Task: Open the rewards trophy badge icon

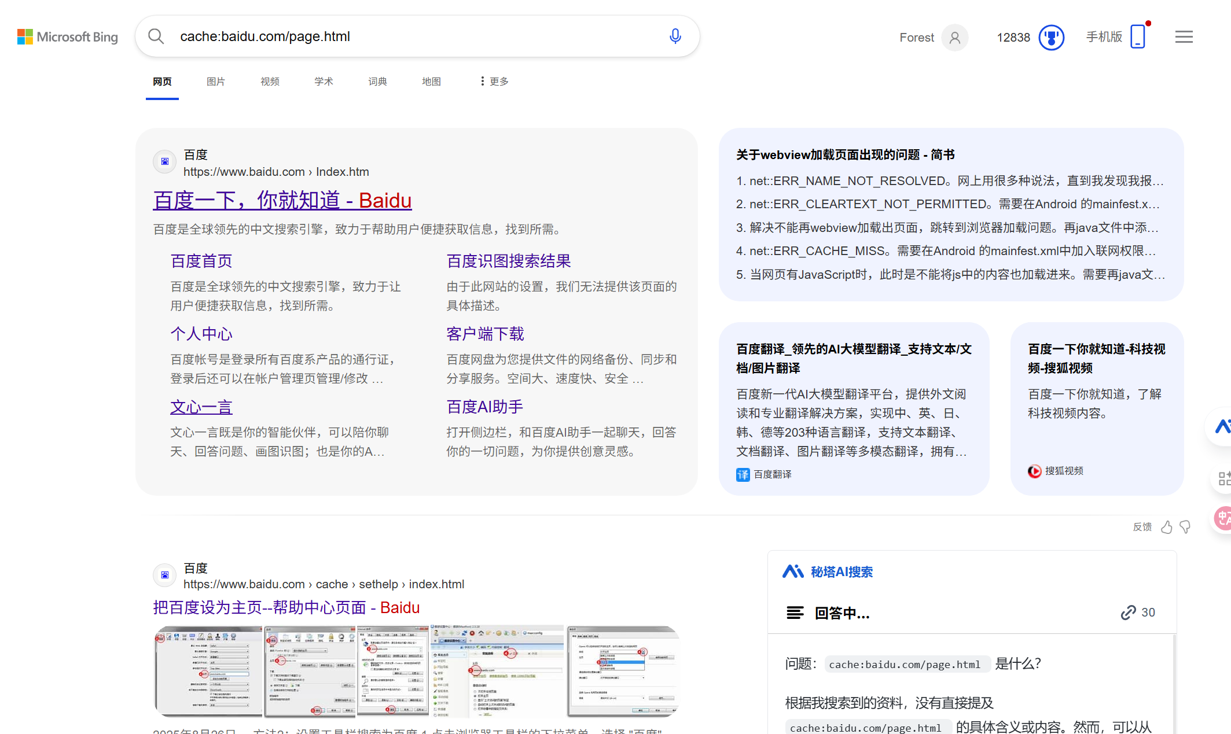Action: (x=1051, y=38)
